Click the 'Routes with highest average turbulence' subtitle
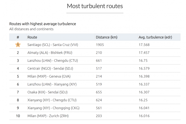The image size is (186, 124). click(x=42, y=24)
